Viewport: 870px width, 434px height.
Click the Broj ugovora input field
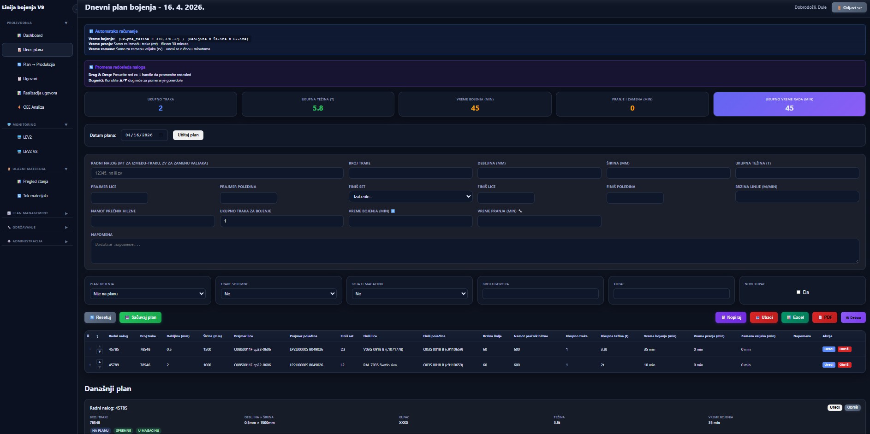[541, 294]
